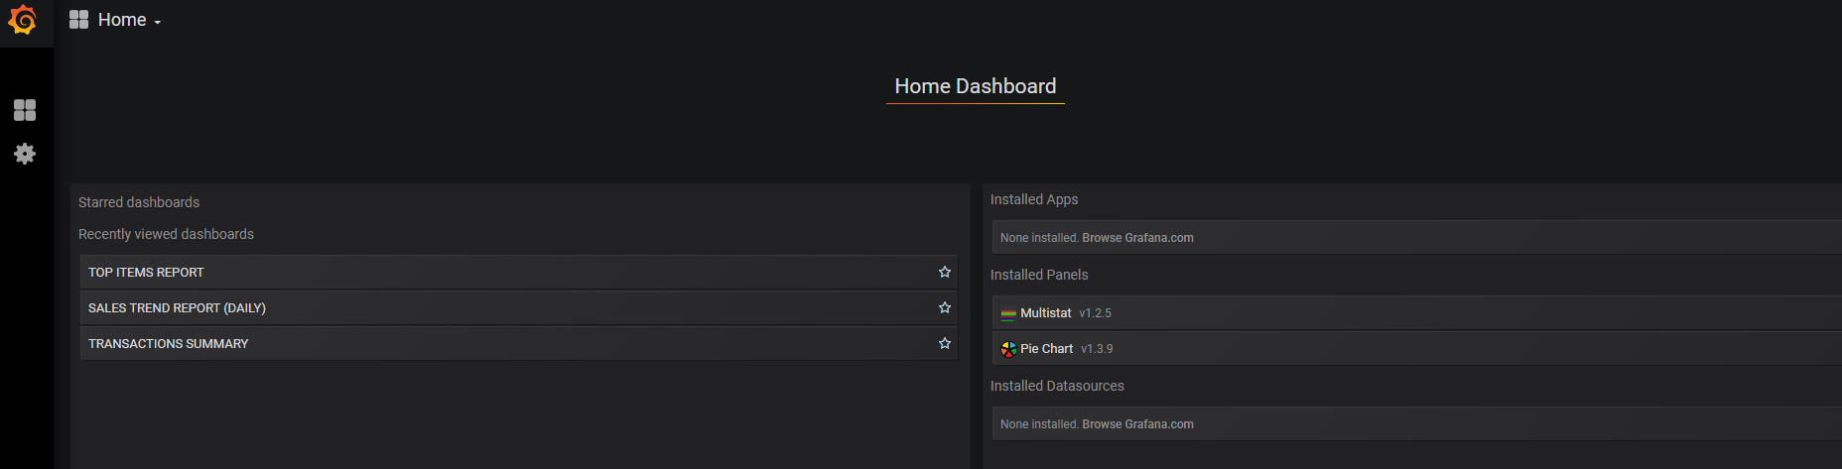Click the Multistat panel plugin icon
Image resolution: width=1842 pixels, height=469 pixels.
(1008, 313)
